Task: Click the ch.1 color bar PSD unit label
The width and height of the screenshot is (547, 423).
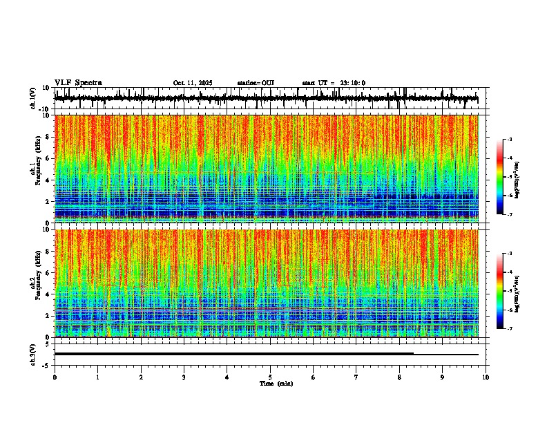Action: pos(517,180)
